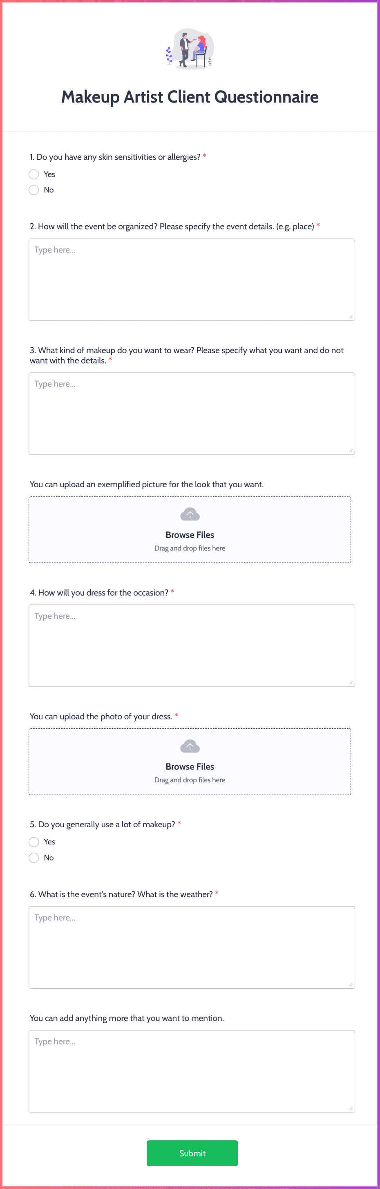Click Browse Files for the exemplified look picture

pyautogui.click(x=190, y=535)
